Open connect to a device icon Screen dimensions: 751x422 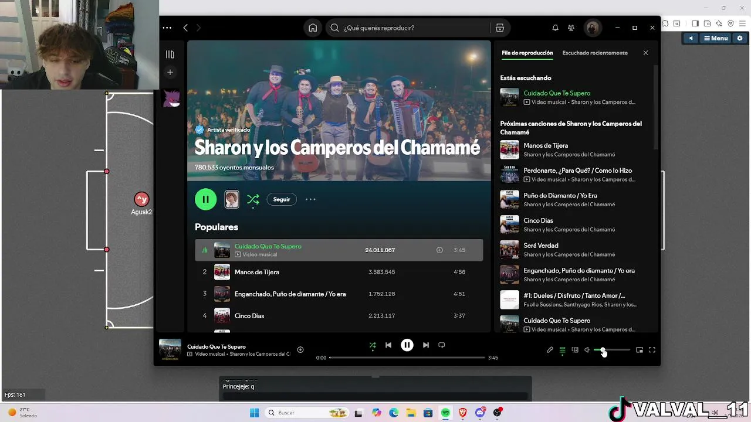pyautogui.click(x=575, y=350)
